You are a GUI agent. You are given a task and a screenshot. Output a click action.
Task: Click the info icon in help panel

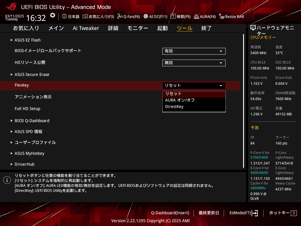point(7,180)
